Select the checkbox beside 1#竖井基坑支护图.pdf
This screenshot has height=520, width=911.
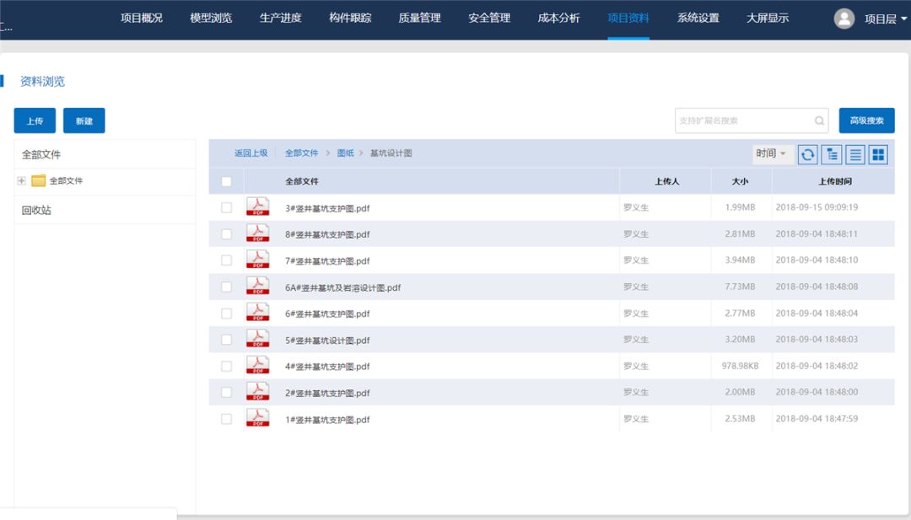point(227,418)
